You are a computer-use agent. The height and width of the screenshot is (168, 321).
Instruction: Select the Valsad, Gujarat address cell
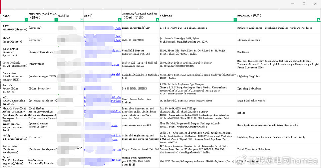pyautogui.click(x=198, y=125)
